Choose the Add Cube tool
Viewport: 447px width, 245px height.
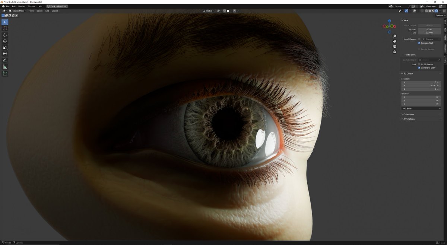pos(5,73)
